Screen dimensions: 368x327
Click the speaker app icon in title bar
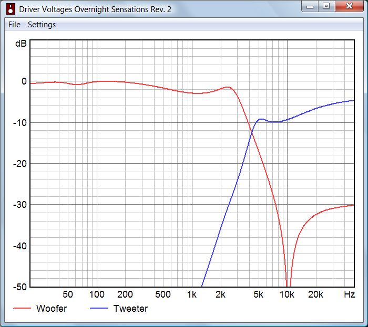coord(11,9)
